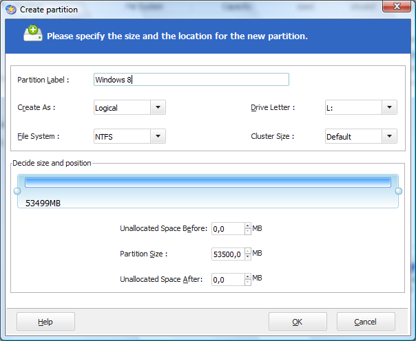Expand the Drive Letter dropdown

point(389,107)
